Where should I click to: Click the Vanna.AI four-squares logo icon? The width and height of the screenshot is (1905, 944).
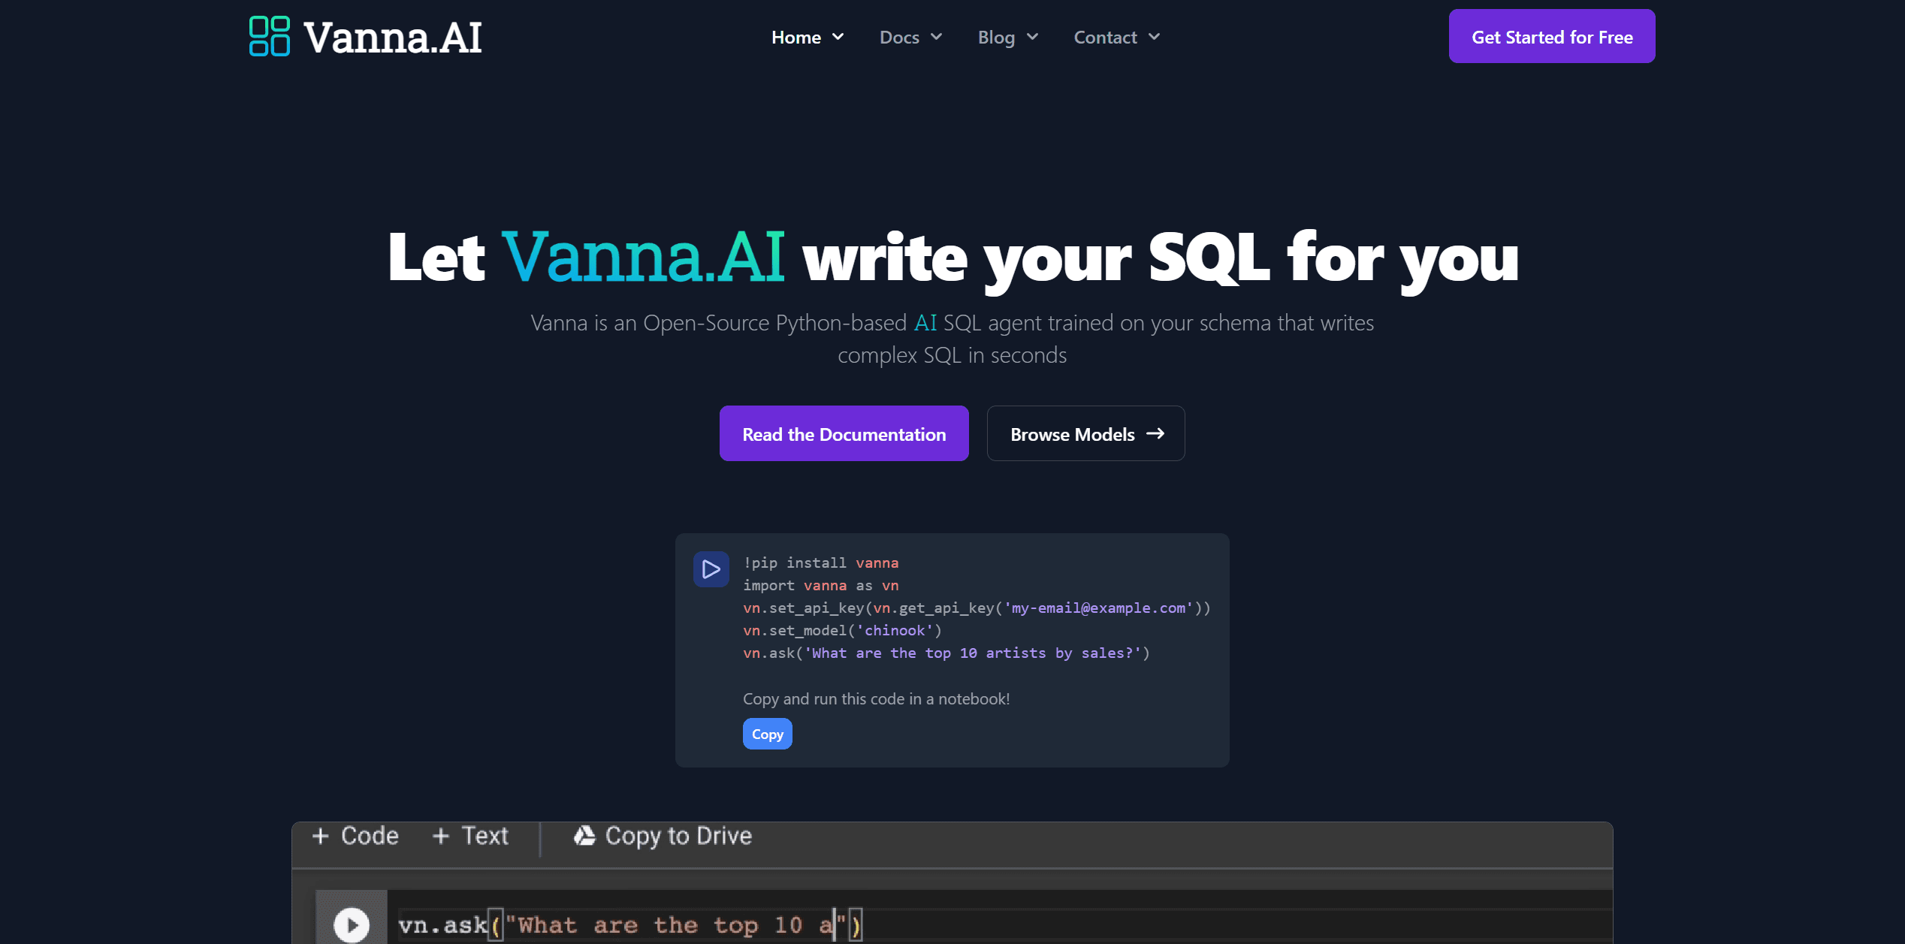point(269,36)
